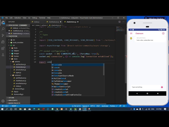Open errorReducer.js in the file tree
The image size is (169, 127).
pyautogui.click(x=21, y=83)
